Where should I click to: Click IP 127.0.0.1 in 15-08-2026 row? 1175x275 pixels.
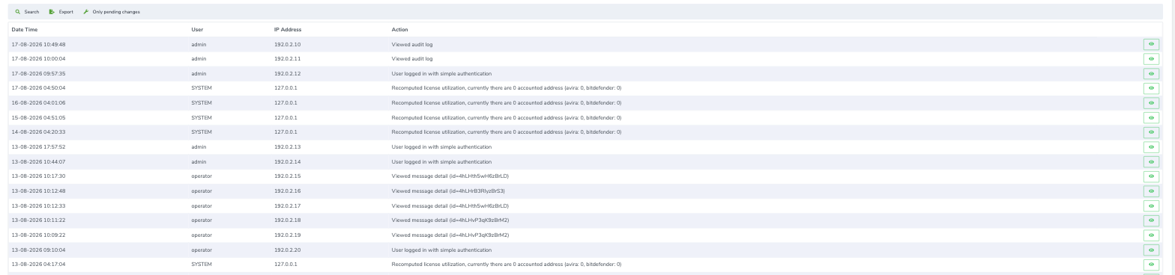tap(286, 118)
